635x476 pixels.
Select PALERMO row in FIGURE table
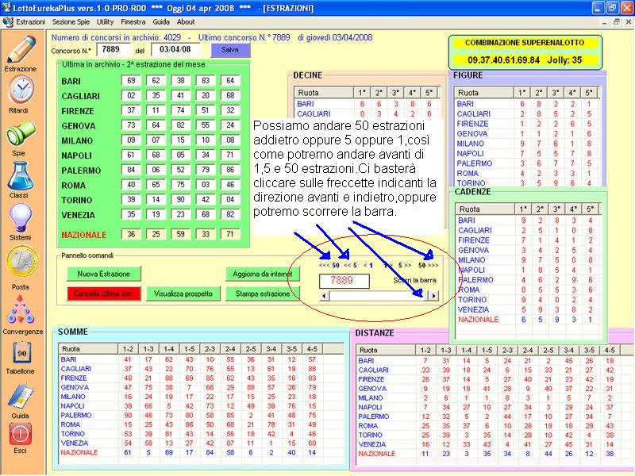pyautogui.click(x=527, y=163)
